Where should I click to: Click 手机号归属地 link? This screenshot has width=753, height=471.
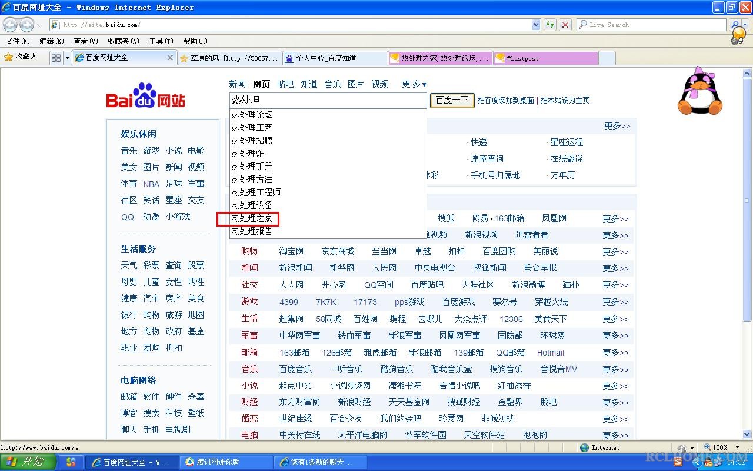pos(495,175)
